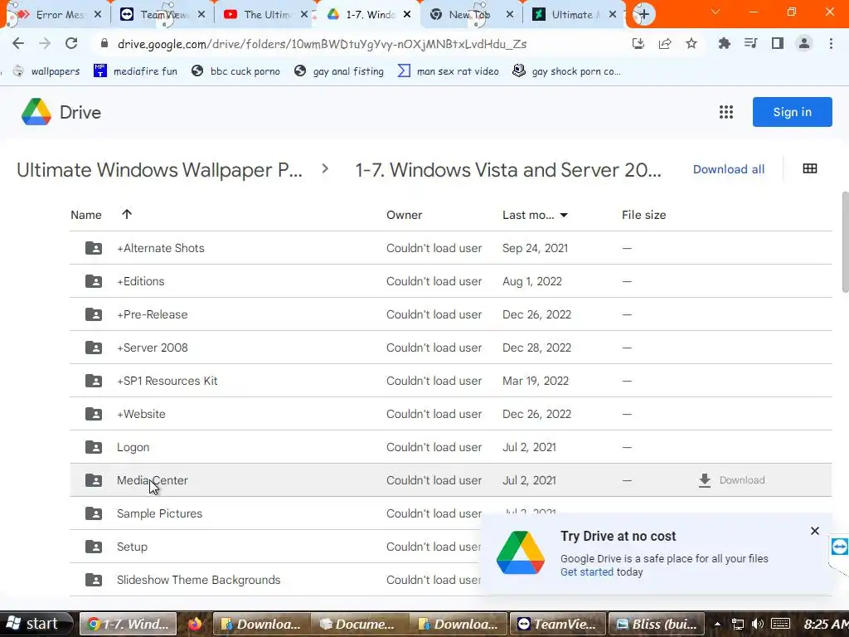Open Chrome's three-dot menu

click(831, 43)
